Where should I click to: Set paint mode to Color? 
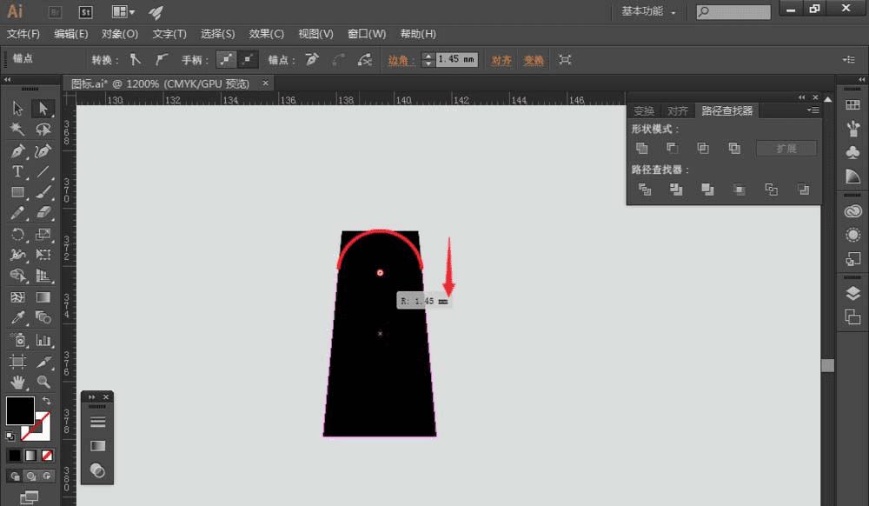tap(15, 455)
